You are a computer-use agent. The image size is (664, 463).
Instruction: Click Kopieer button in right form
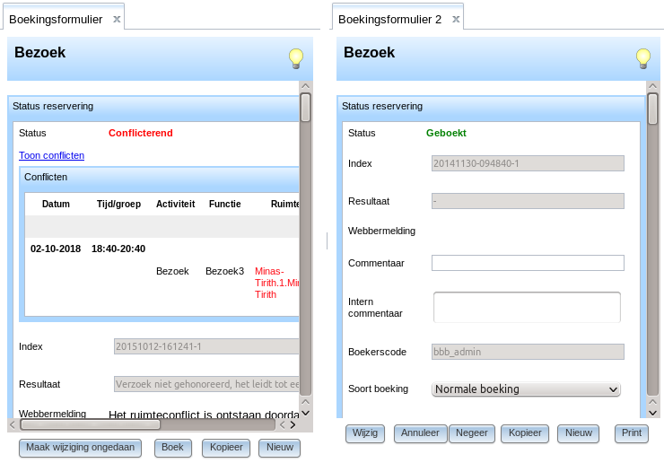coord(525,433)
